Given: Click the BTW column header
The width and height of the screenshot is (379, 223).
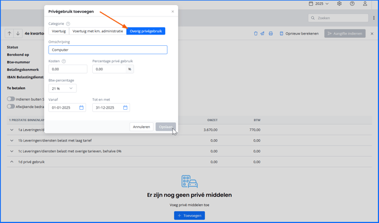Looking at the screenshot, I should click(257, 120).
